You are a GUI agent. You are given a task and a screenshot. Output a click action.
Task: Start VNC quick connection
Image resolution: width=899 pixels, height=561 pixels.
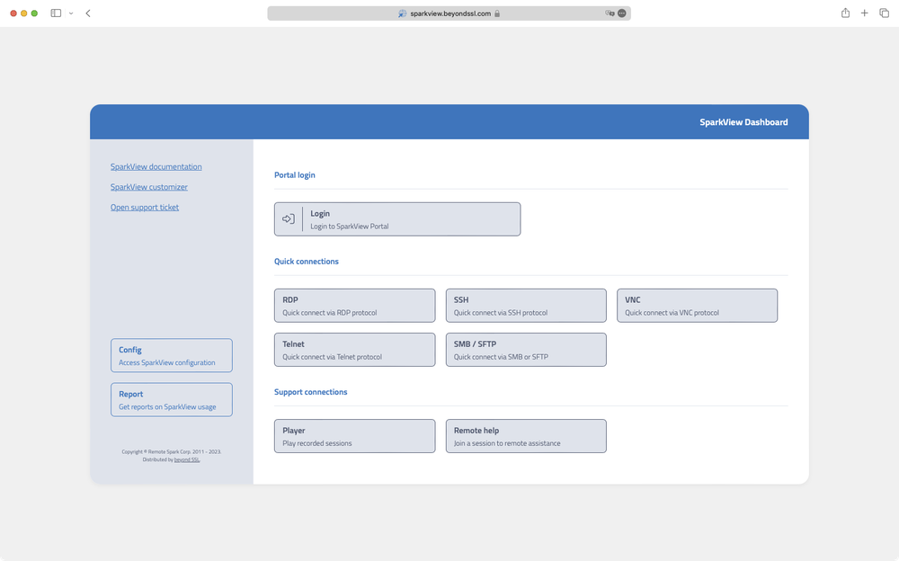[698, 306]
